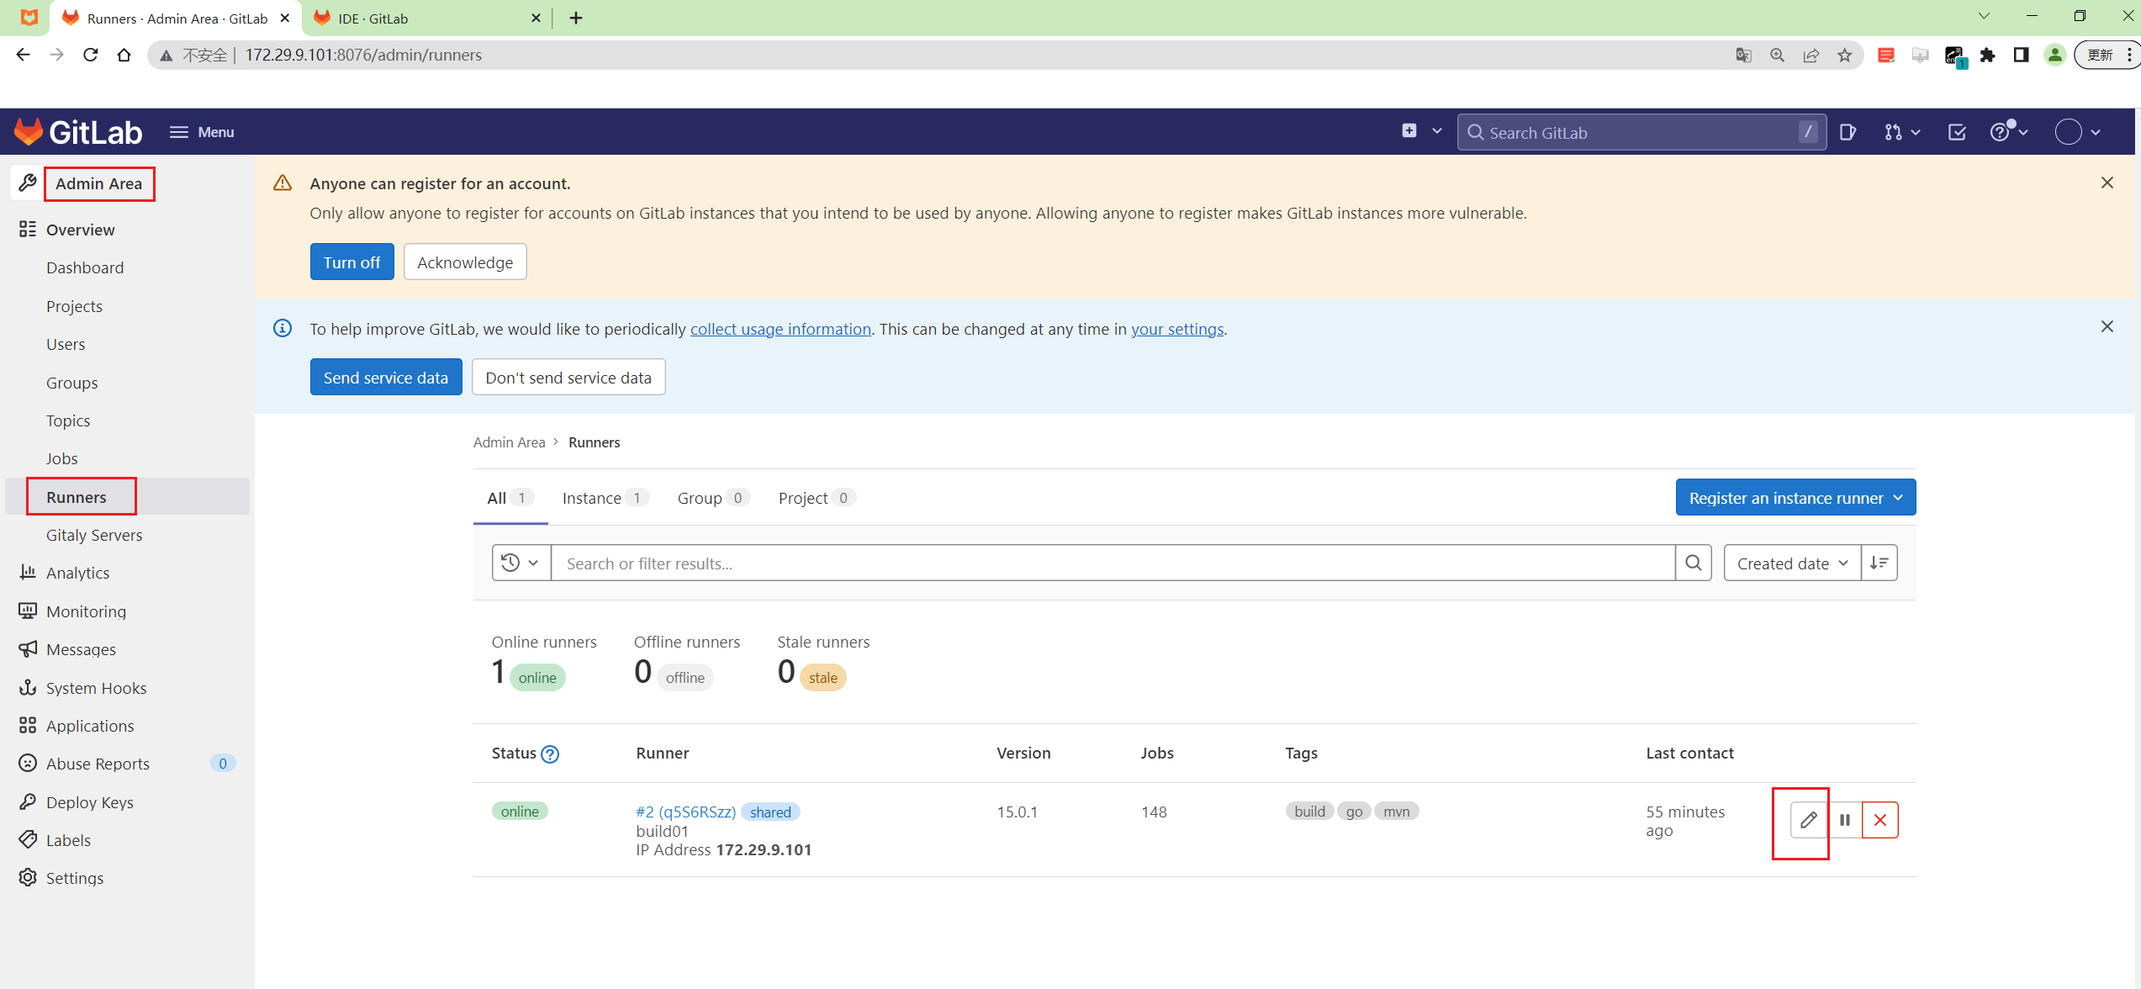Edit runner build01 pencil icon
The height and width of the screenshot is (989, 2141).
(x=1809, y=819)
